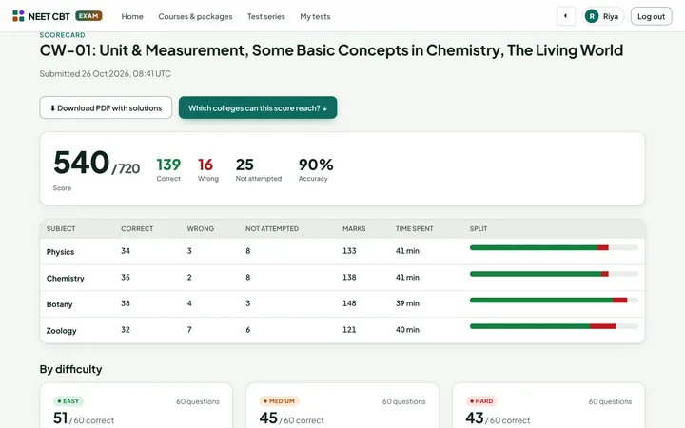This screenshot has width=685, height=428.
Task: Click the 139 Correct count
Action: [168, 165]
